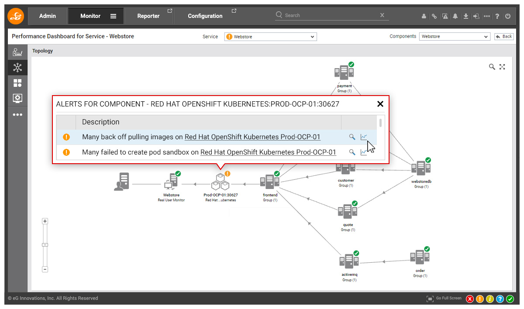Click the topology search magnifier icon
Image resolution: width=524 pixels, height=309 pixels.
(x=492, y=67)
